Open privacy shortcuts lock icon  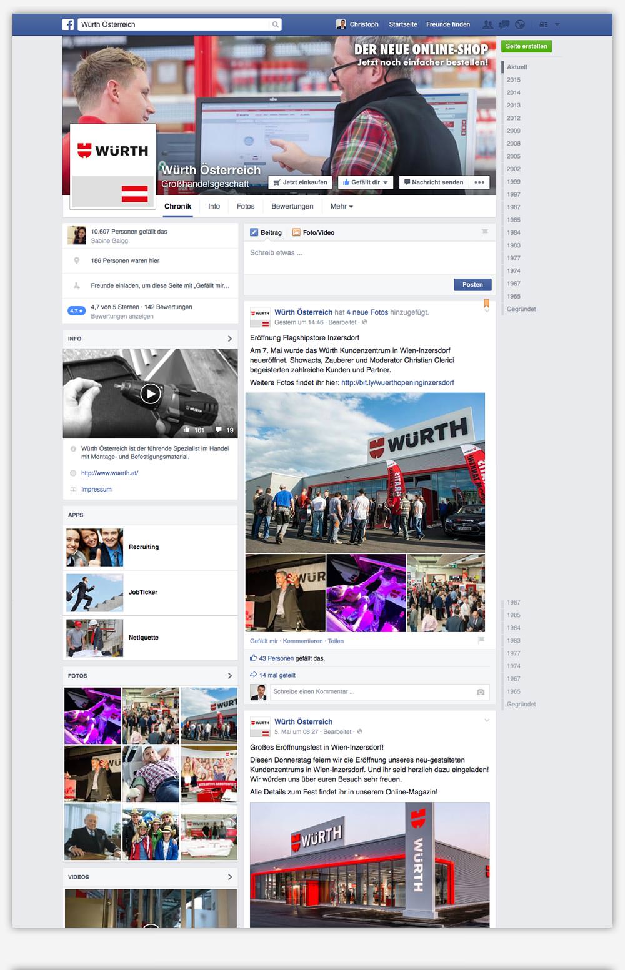pos(543,24)
